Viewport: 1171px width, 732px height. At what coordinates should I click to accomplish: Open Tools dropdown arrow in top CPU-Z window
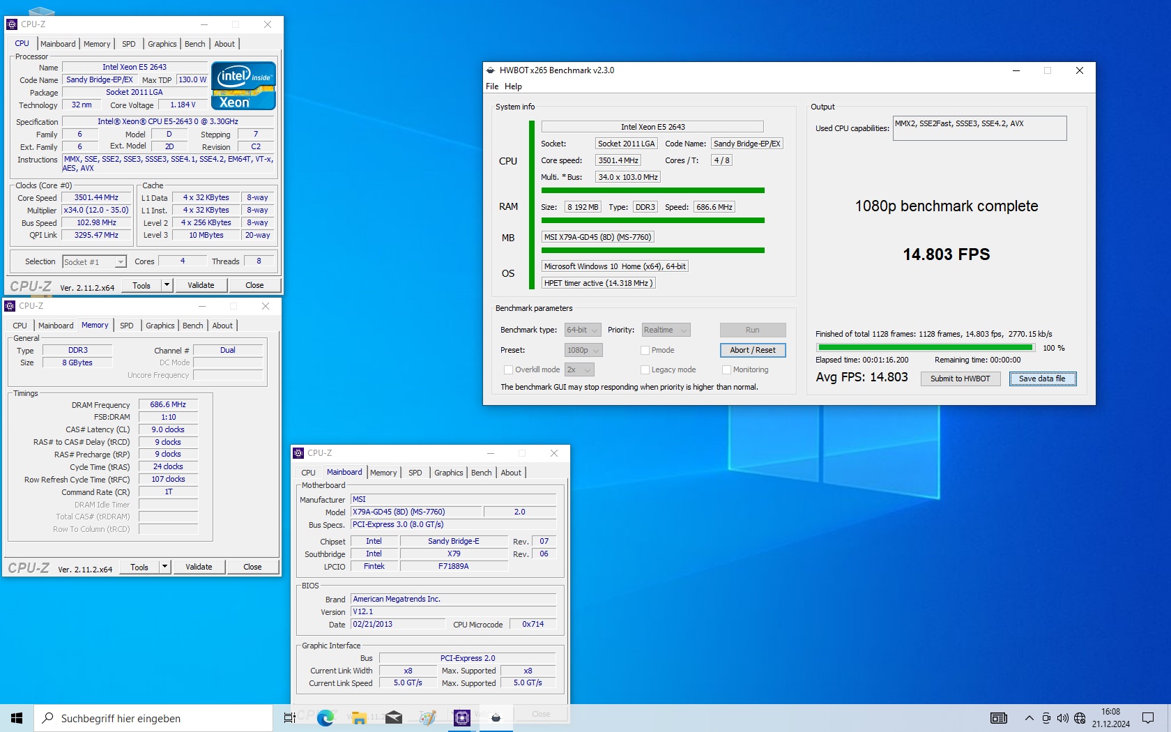tap(167, 285)
